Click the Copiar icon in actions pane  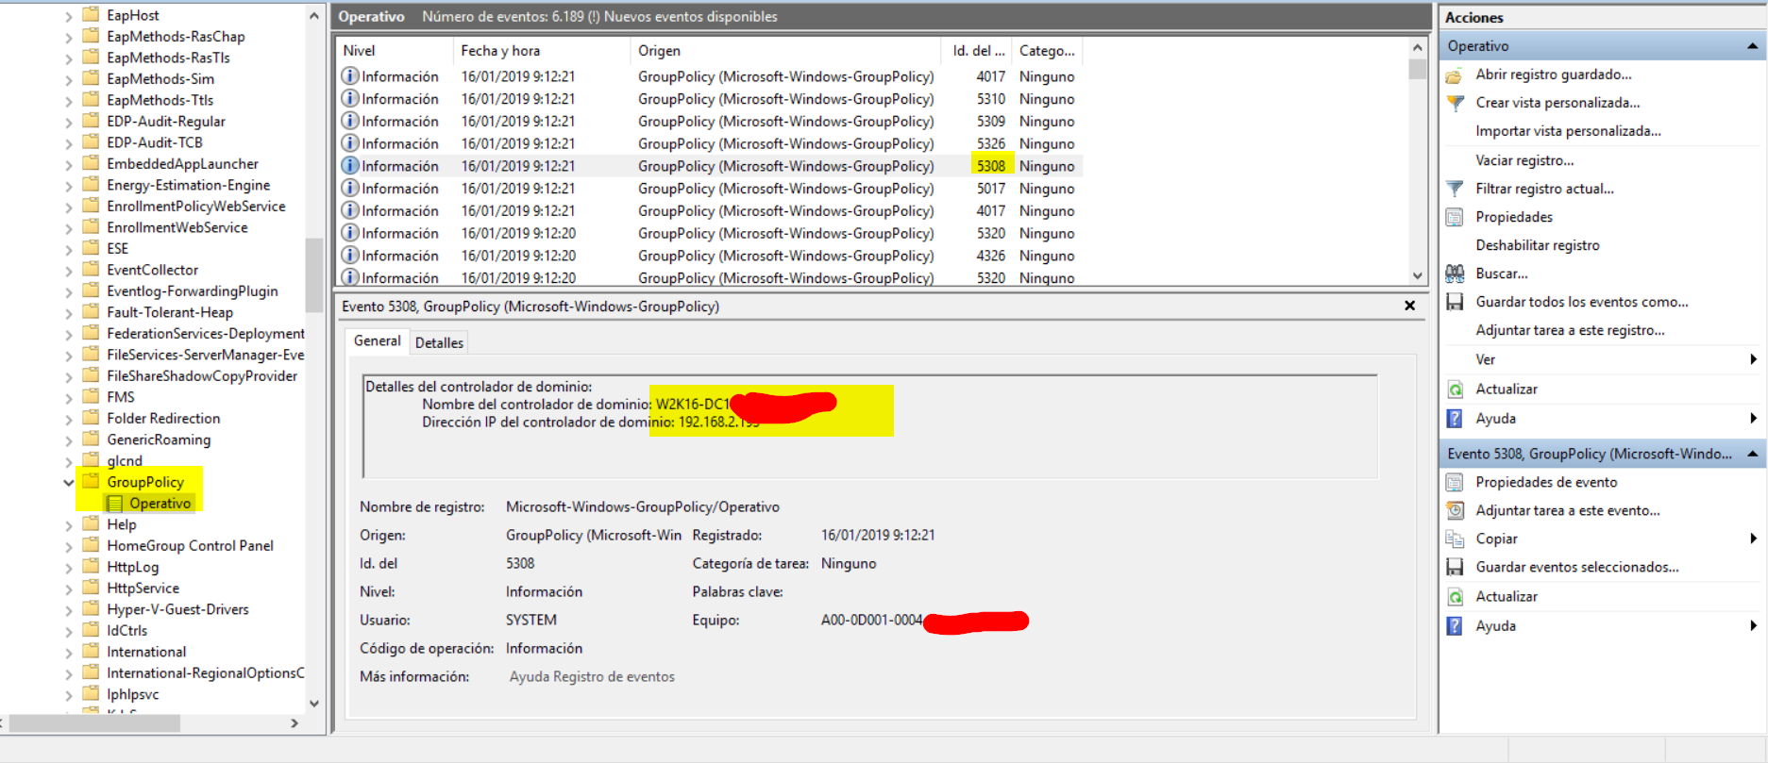point(1455,539)
